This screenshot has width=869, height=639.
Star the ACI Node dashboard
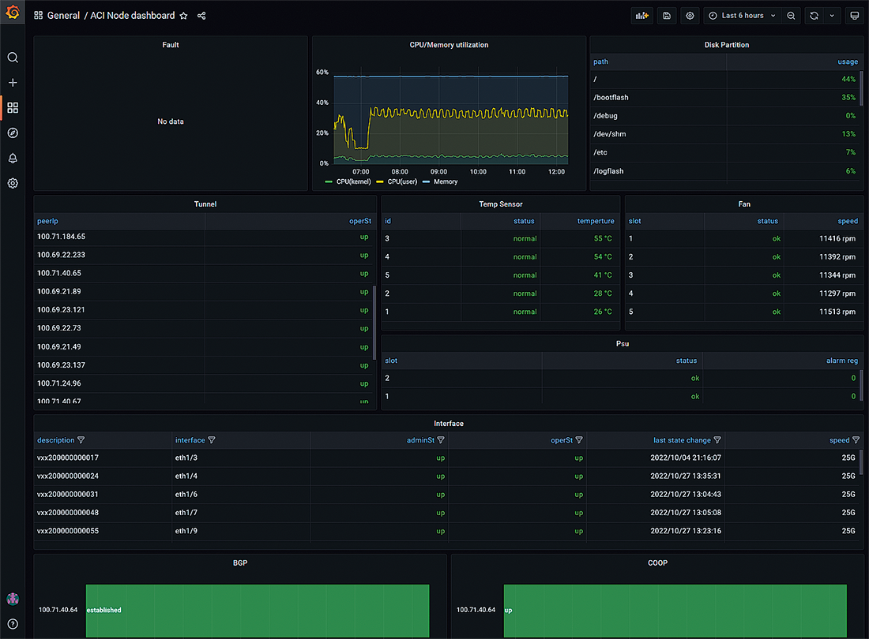pos(184,16)
